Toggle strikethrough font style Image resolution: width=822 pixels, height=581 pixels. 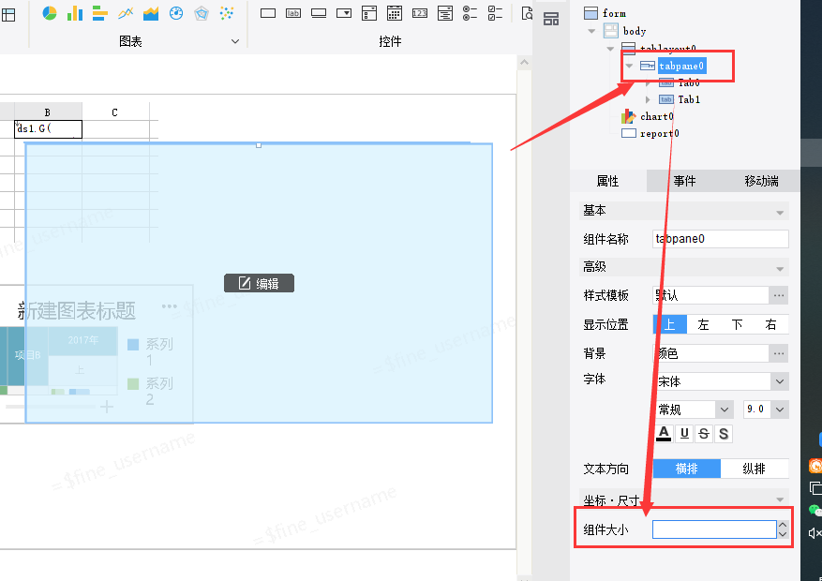click(704, 434)
